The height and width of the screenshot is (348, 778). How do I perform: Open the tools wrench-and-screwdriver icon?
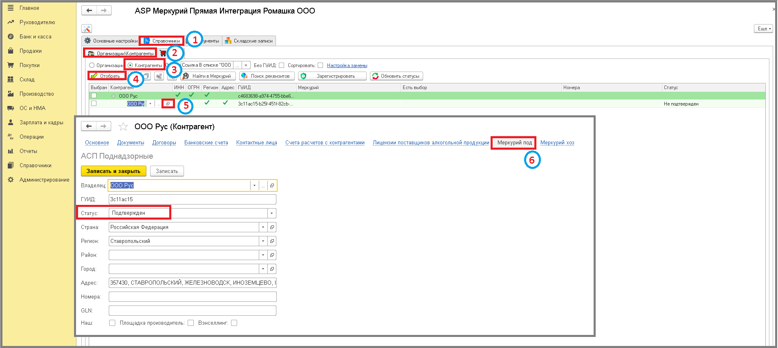87,29
